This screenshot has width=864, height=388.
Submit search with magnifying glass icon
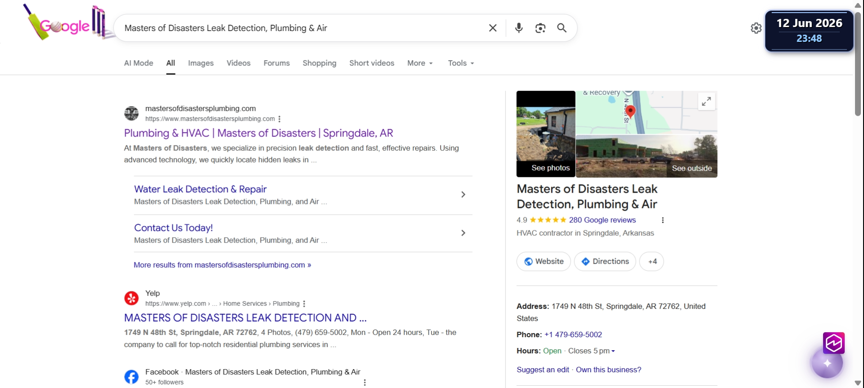tap(562, 28)
